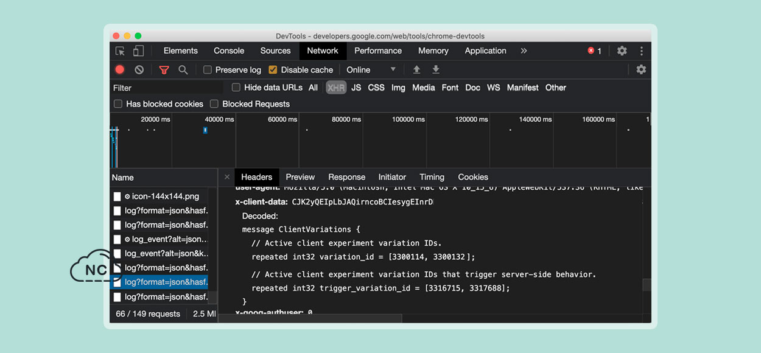Select the log_event?alt=json request with gear icon
761x353 pixels.
coord(159,239)
